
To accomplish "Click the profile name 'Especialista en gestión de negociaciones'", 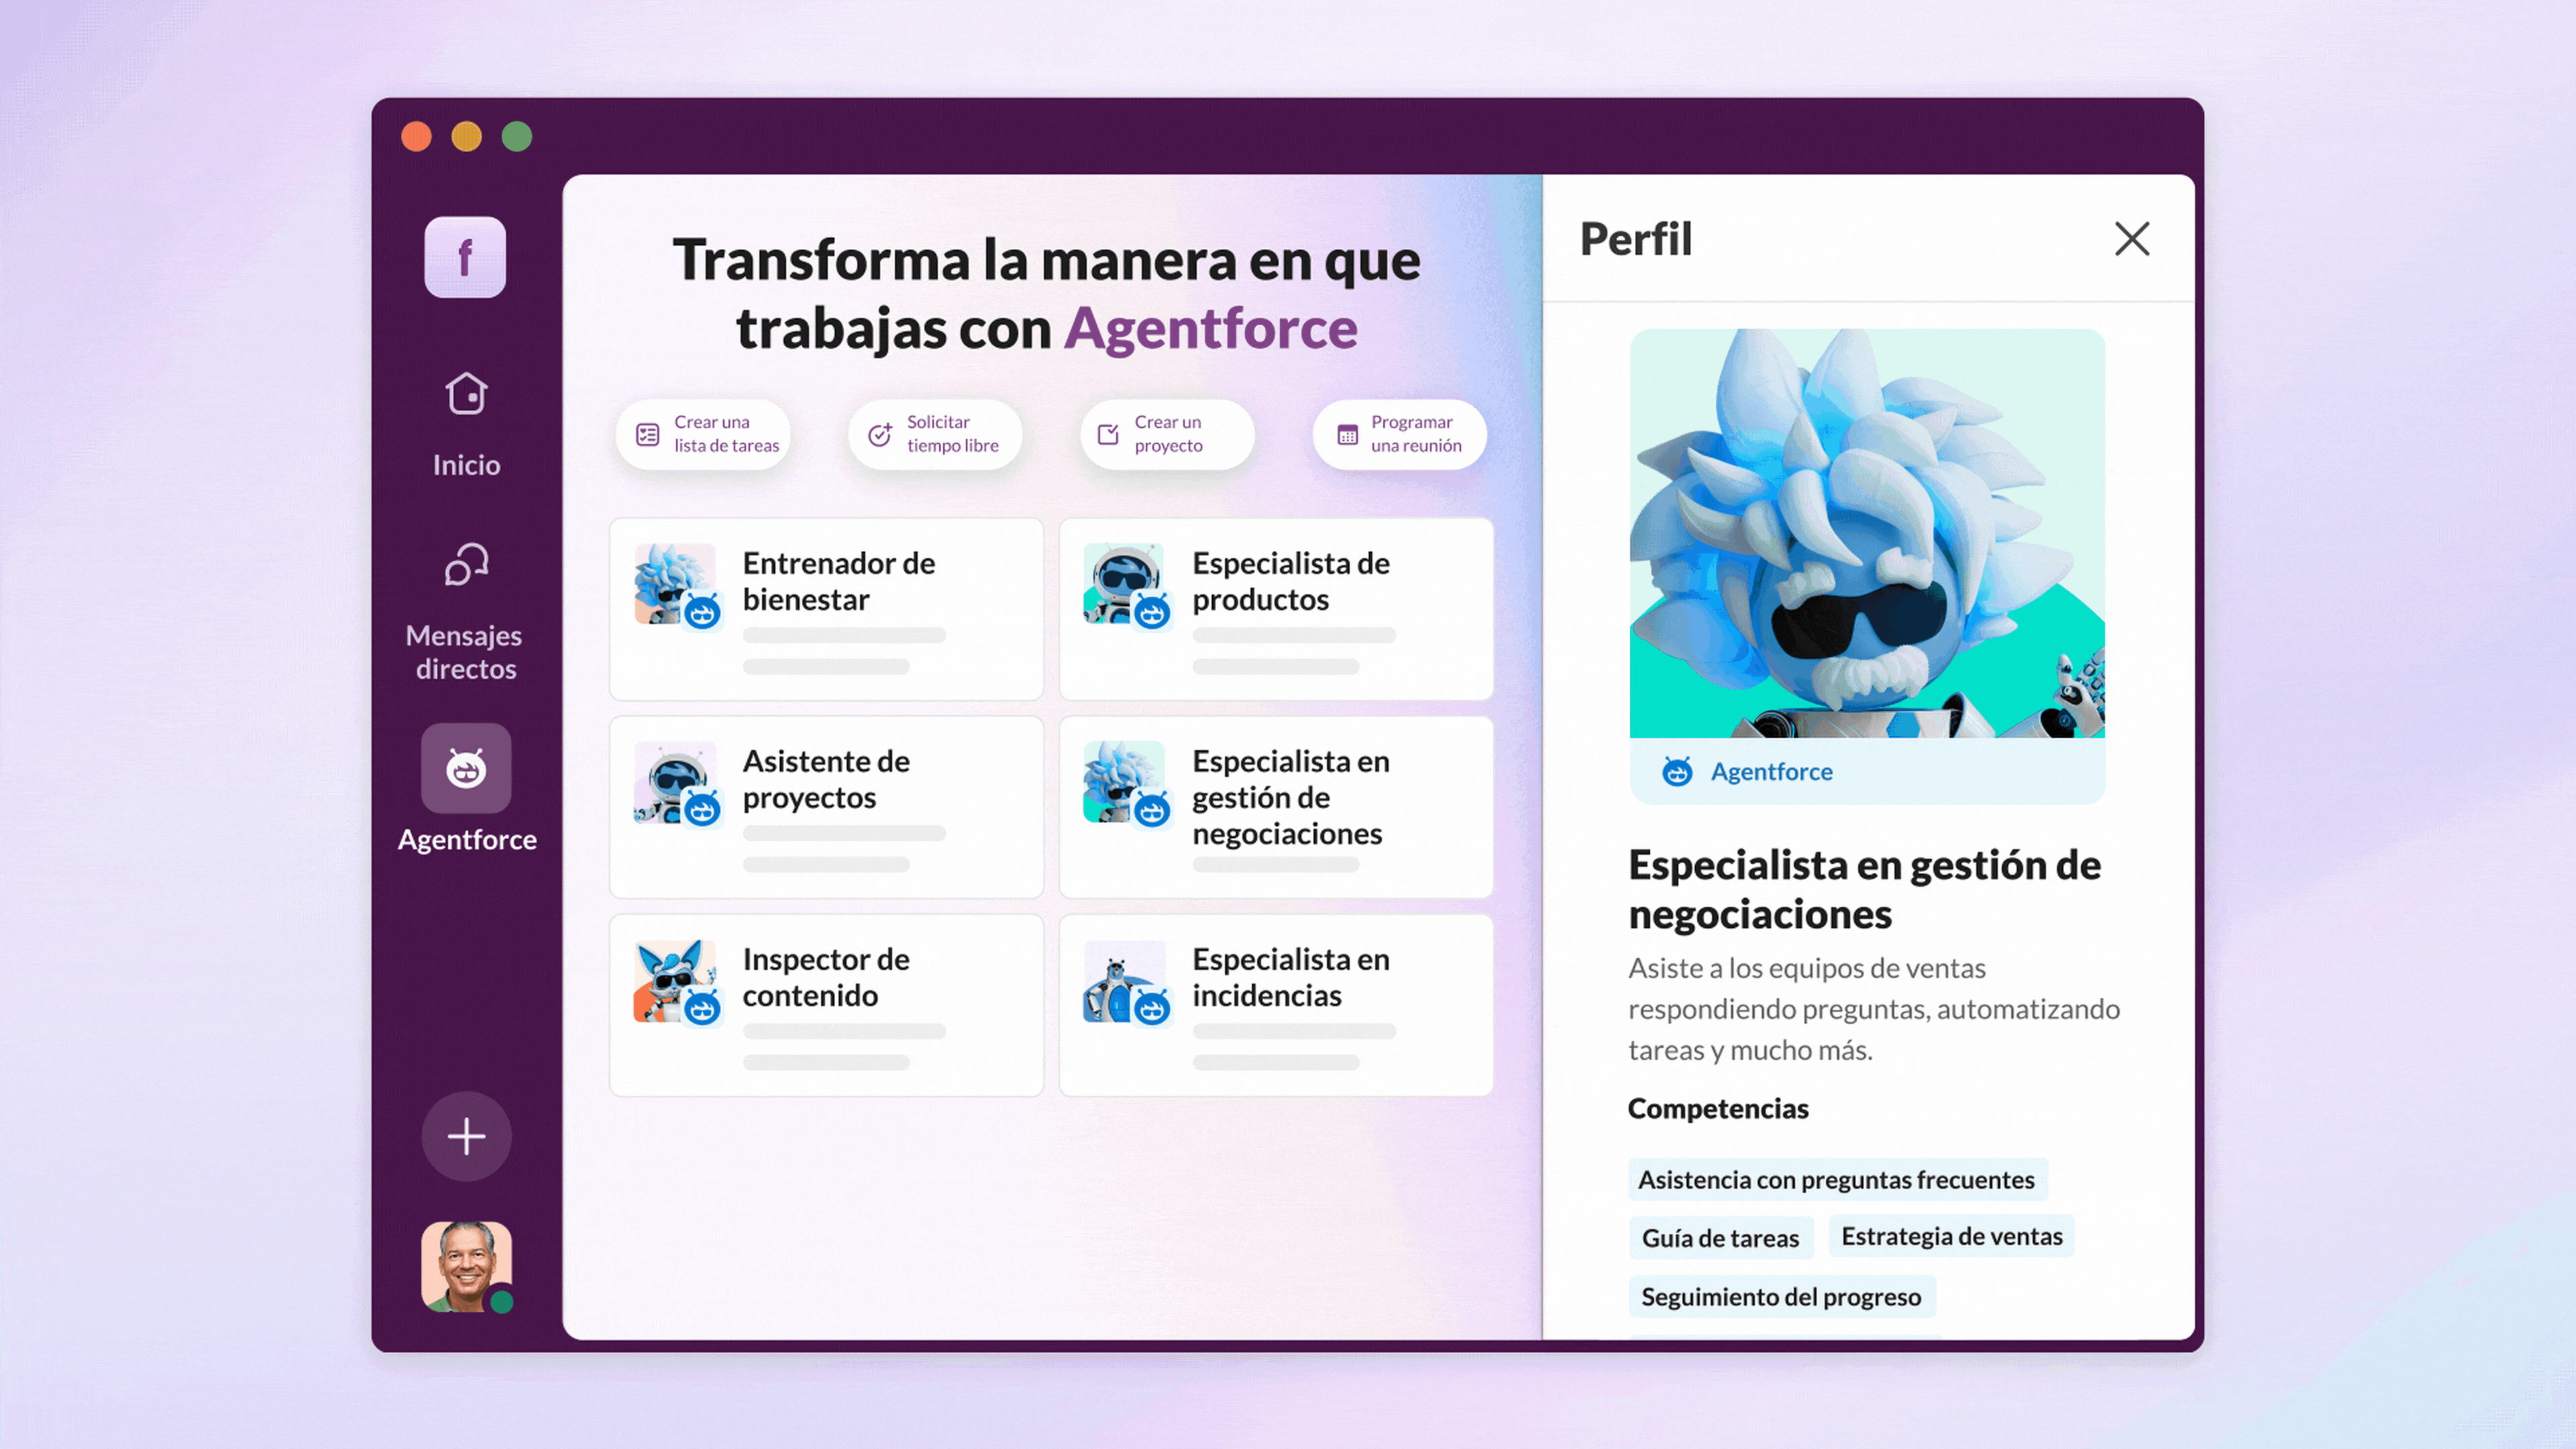I will pyautogui.click(x=1865, y=889).
